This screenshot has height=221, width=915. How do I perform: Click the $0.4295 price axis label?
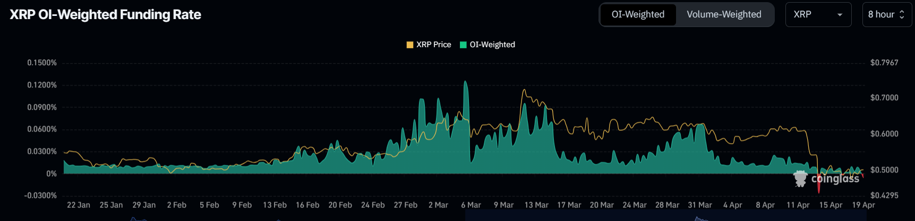pos(884,195)
